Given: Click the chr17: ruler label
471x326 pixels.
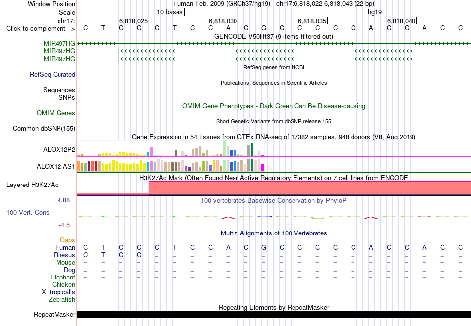Looking at the screenshot, I should click(x=66, y=21).
